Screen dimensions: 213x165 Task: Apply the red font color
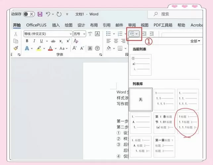(50, 48)
